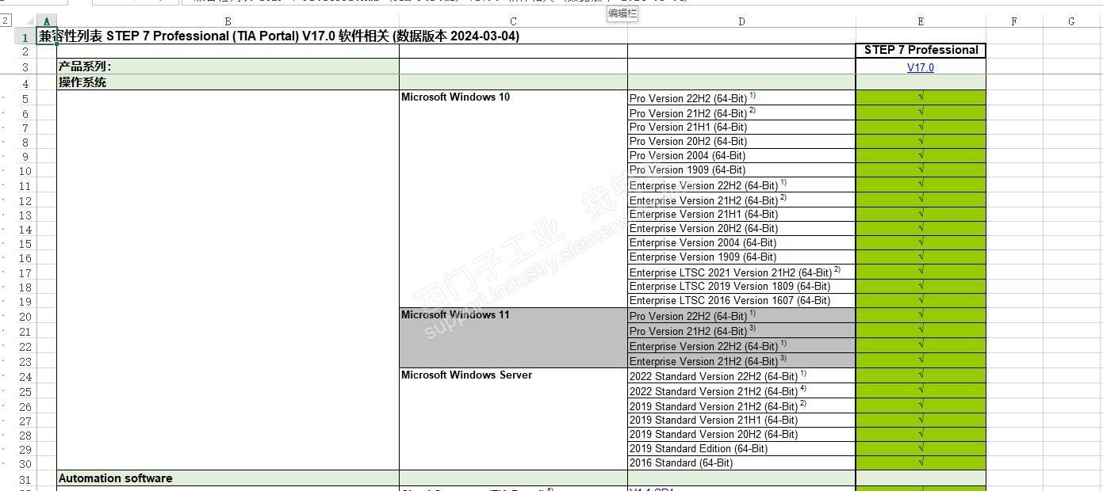Click the Microsoft Windows Server cell

[x=513, y=419]
